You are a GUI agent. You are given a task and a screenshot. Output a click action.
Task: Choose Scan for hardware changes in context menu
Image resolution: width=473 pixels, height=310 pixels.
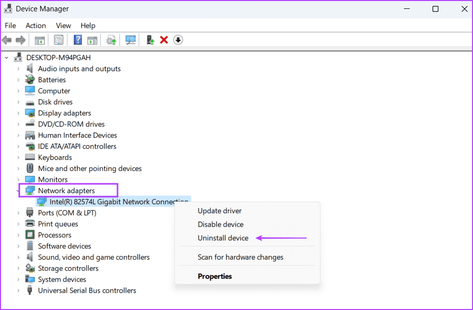pyautogui.click(x=240, y=257)
